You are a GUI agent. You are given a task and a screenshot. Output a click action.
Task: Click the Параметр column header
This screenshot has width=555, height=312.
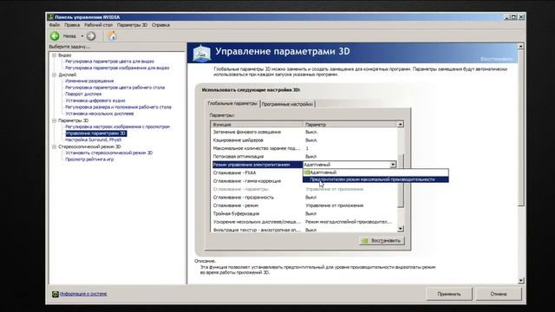349,125
